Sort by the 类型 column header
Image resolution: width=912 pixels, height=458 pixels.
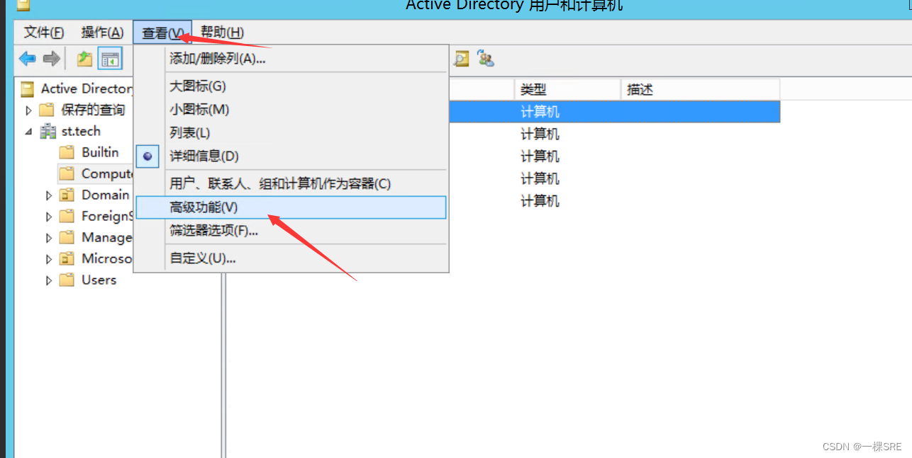(x=567, y=90)
